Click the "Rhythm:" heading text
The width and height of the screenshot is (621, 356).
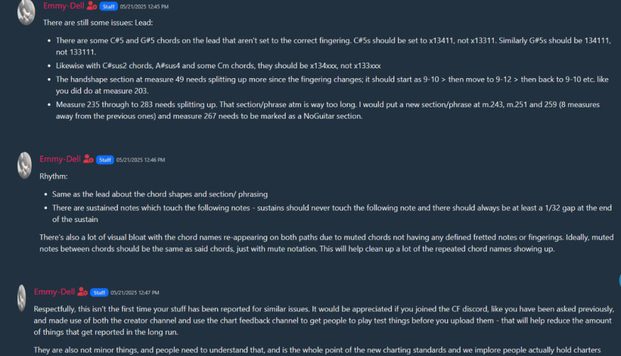(x=54, y=176)
